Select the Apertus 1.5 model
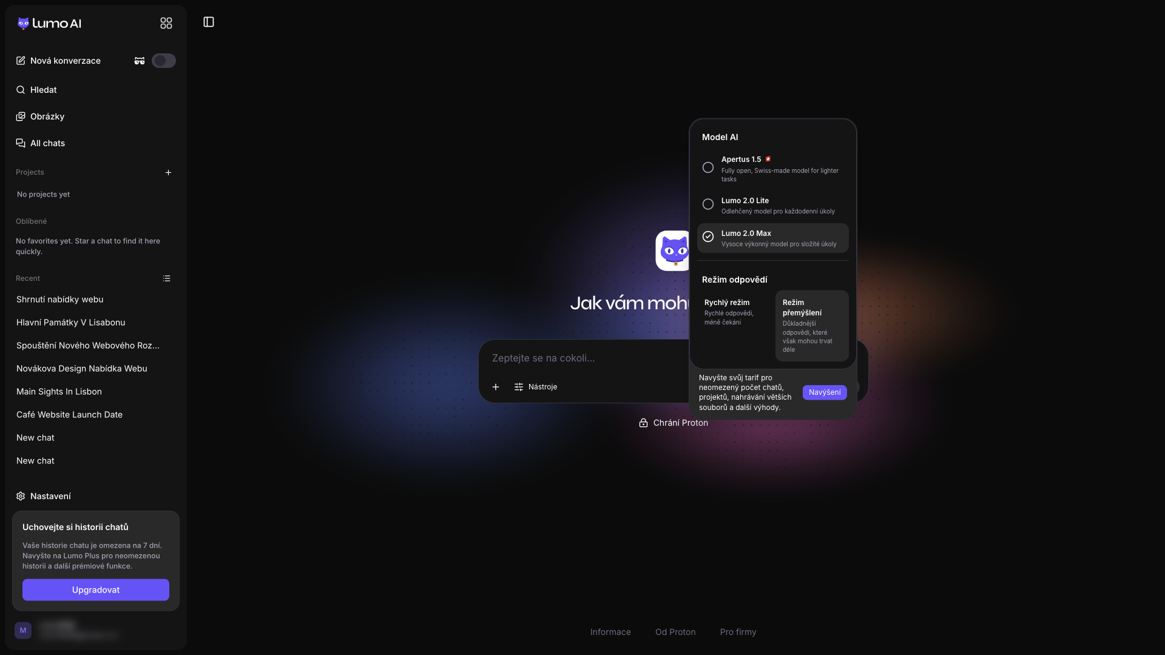 tap(772, 167)
